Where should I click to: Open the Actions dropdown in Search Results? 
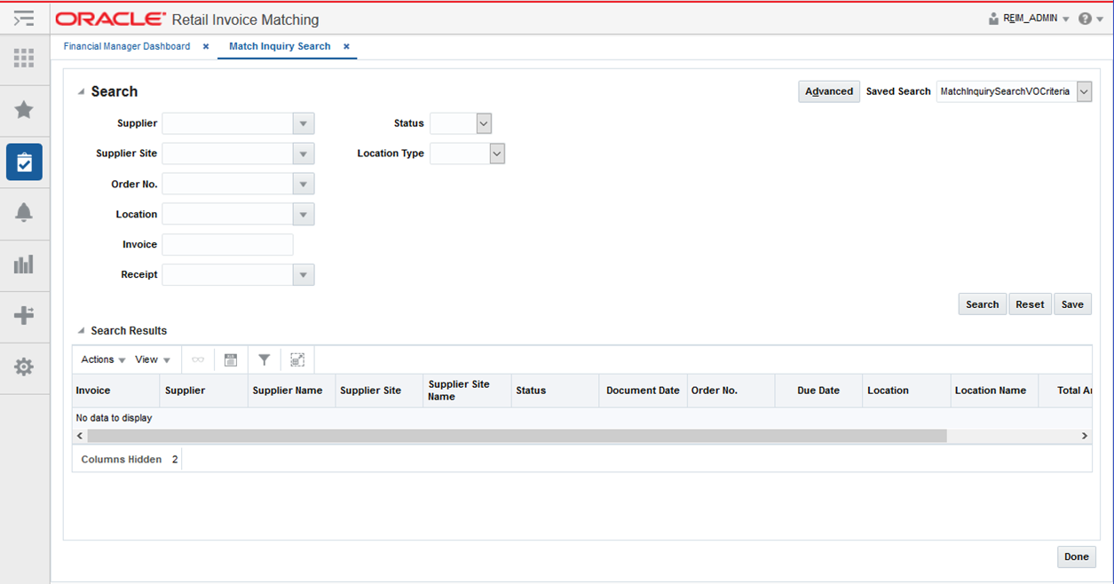(x=99, y=359)
